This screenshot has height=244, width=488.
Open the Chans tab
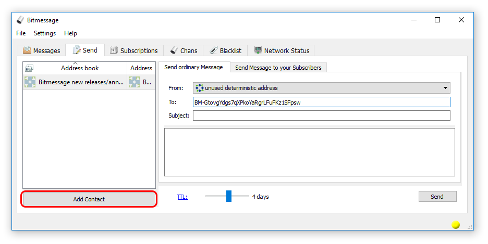184,50
